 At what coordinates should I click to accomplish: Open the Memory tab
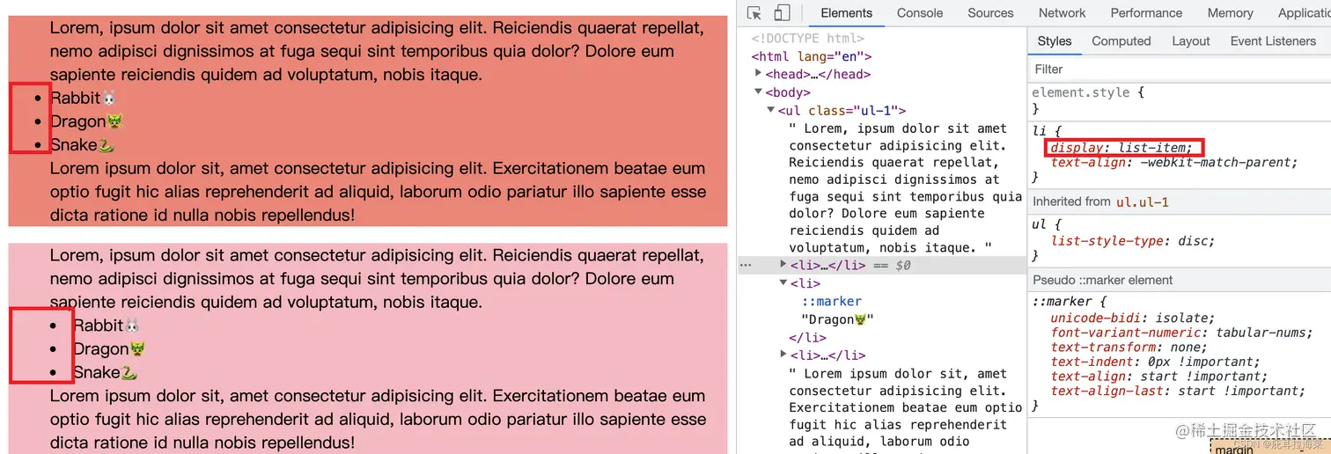1230,13
